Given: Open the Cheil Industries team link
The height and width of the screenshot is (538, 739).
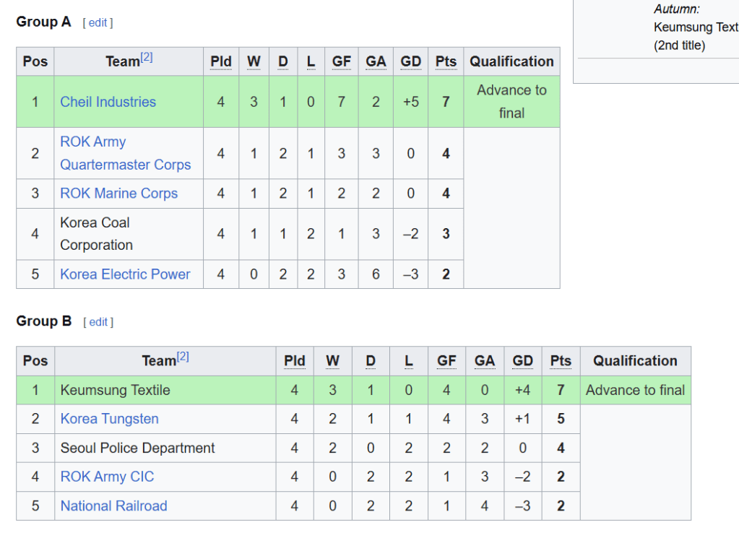Looking at the screenshot, I should coord(108,102).
